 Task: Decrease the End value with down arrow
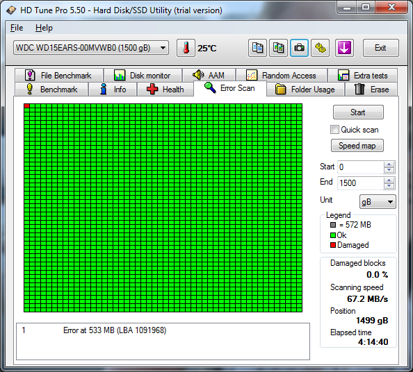click(389, 186)
